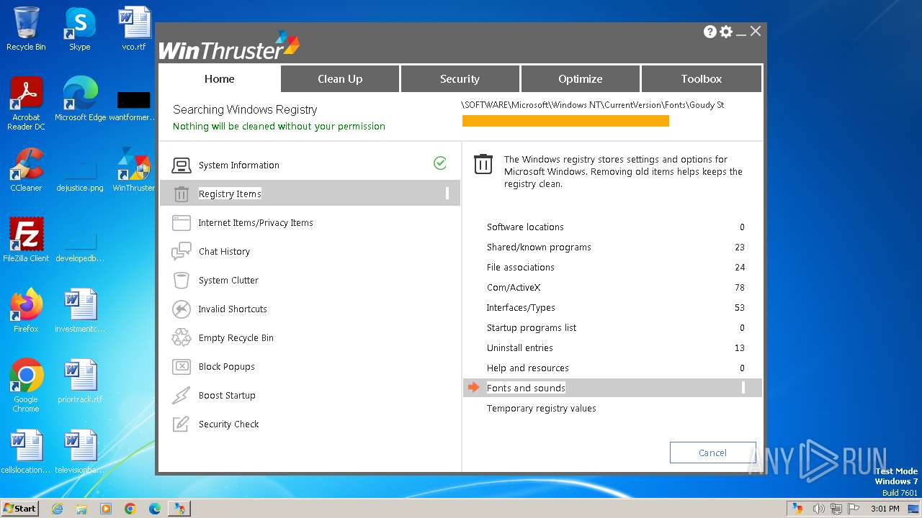Cancel the registry scan

tap(712, 453)
